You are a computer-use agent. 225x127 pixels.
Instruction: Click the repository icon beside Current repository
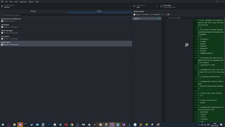click(2, 6)
